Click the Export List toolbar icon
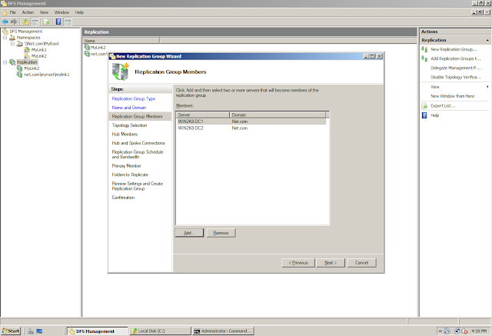492x336 pixels. click(47, 22)
